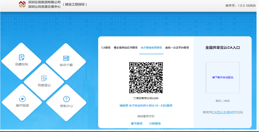259x132 pixels.
Task: Open the 操作视频 play video icon
Action: pos(22,99)
